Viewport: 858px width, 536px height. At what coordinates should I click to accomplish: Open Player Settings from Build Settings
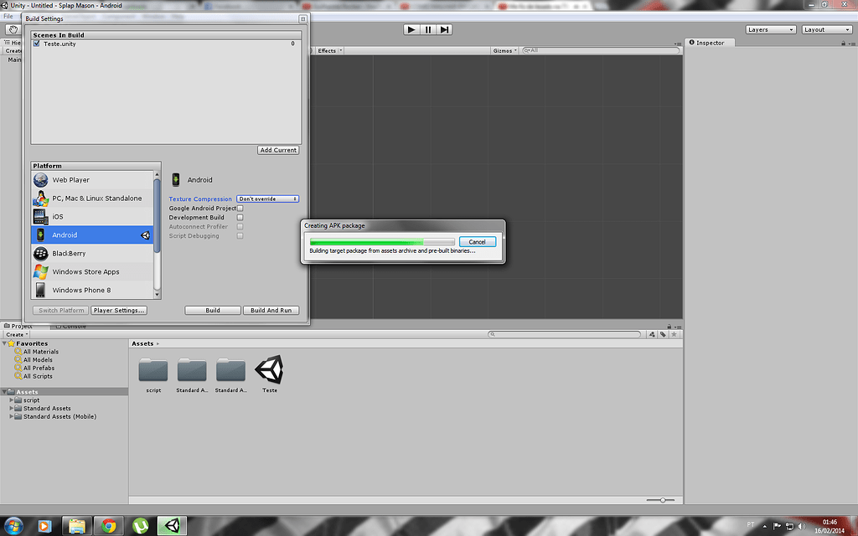119,309
